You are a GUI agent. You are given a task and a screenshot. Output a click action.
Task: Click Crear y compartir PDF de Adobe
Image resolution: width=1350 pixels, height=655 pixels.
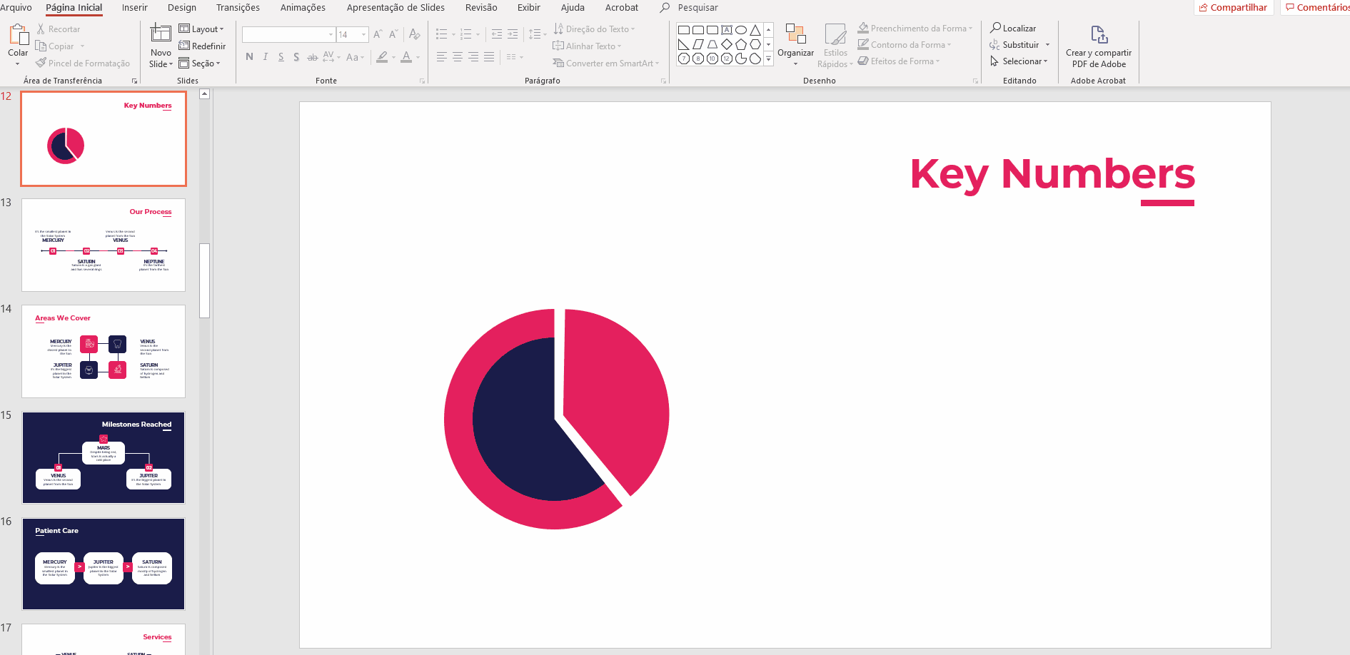pyautogui.click(x=1099, y=46)
